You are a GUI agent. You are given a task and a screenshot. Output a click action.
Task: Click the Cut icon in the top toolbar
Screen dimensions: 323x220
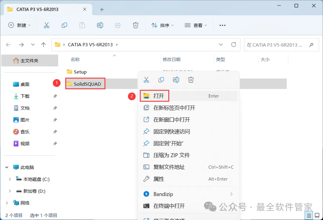pos(47,25)
